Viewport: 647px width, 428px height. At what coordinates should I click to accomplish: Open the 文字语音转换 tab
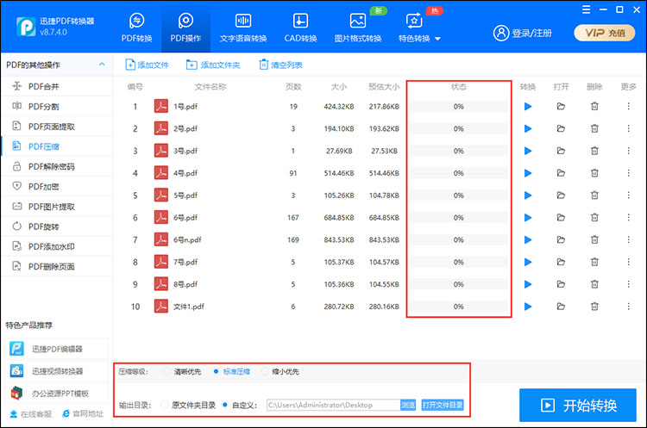coord(243,28)
